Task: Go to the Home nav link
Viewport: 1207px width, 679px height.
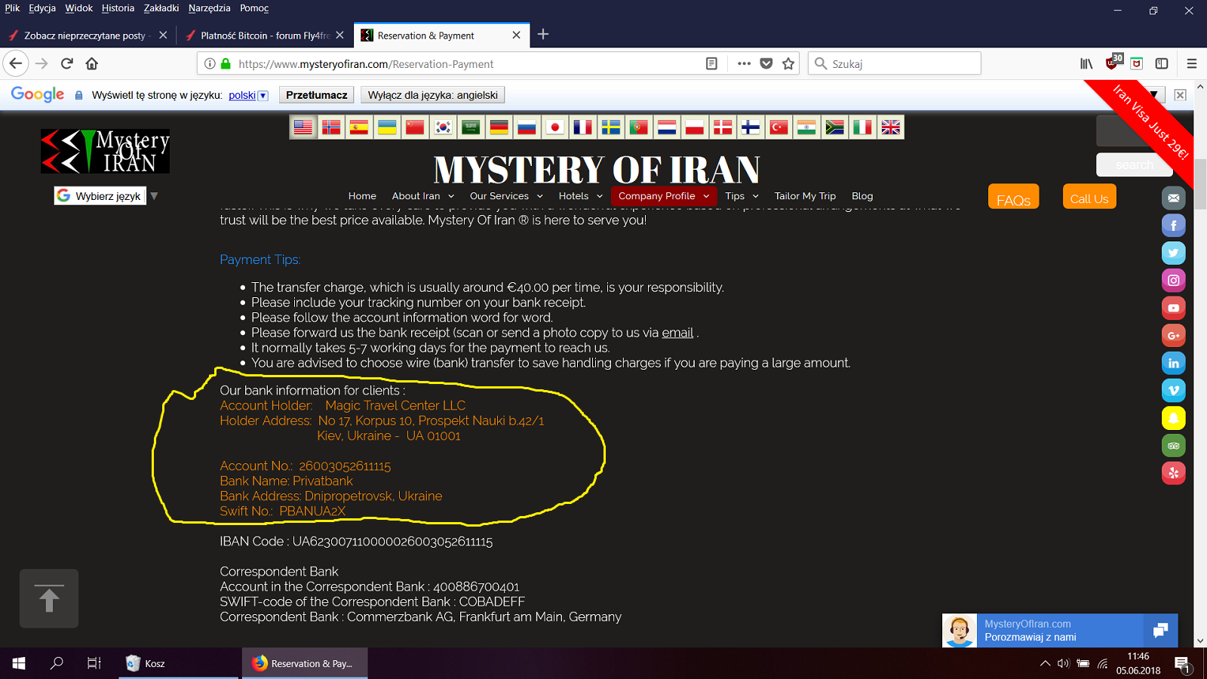Action: coord(362,196)
